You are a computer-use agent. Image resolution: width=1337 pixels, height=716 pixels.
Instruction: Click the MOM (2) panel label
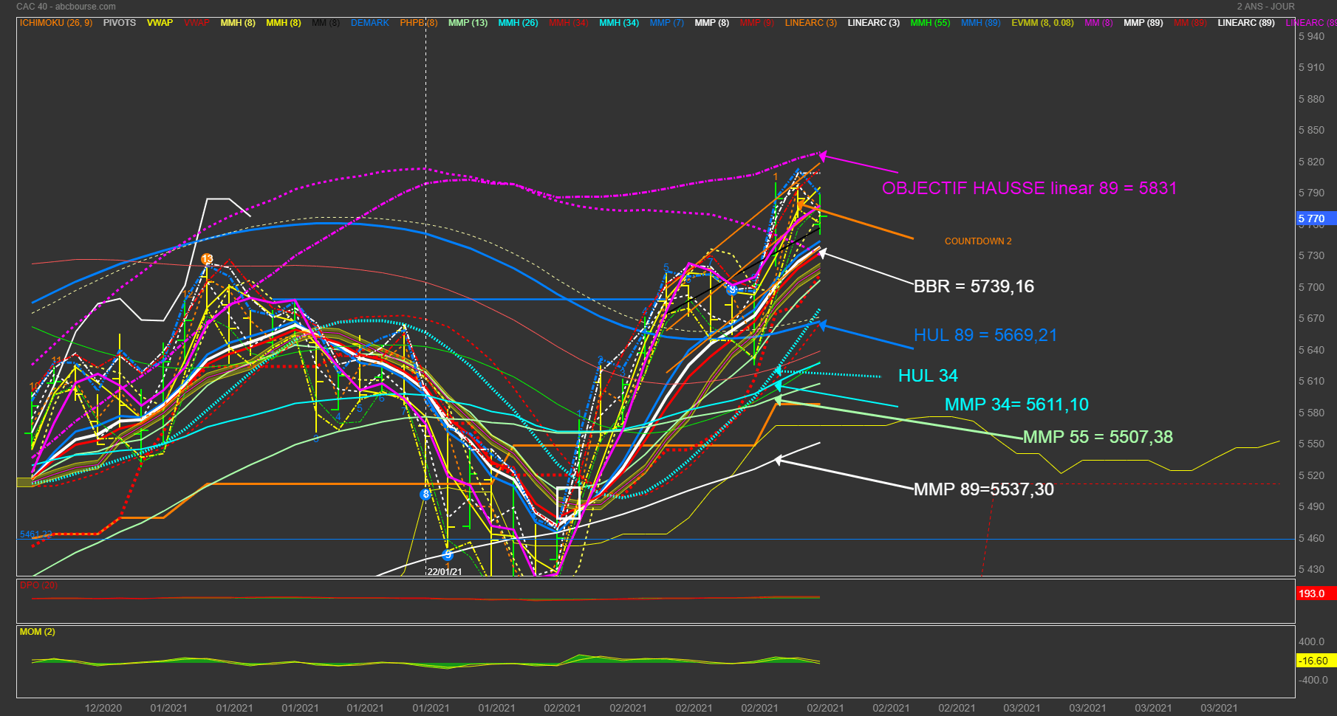pos(37,632)
